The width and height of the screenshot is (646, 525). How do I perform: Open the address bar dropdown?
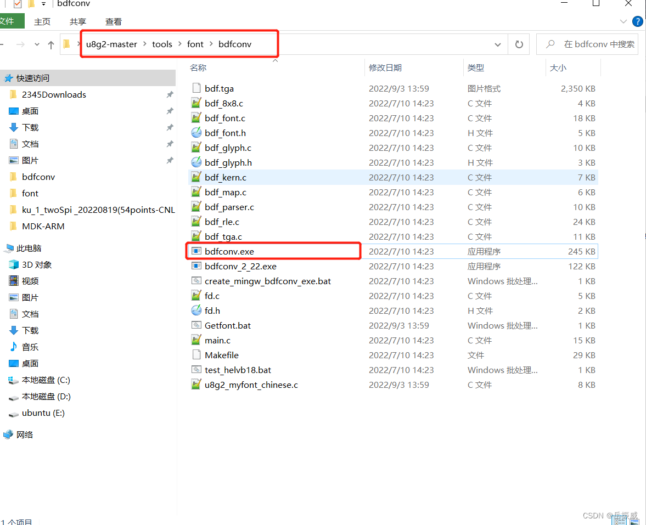[497, 44]
